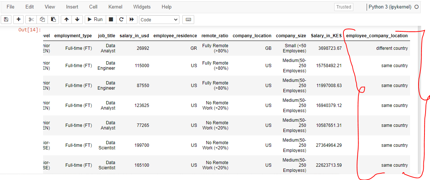Restart the kernel circular arrow icon
Screen dimensions: 430x180
(121, 20)
